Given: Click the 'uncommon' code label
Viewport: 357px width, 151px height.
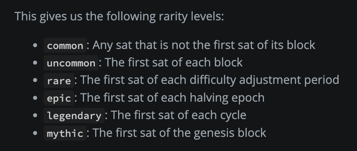Looking at the screenshot, I should pos(71,63).
